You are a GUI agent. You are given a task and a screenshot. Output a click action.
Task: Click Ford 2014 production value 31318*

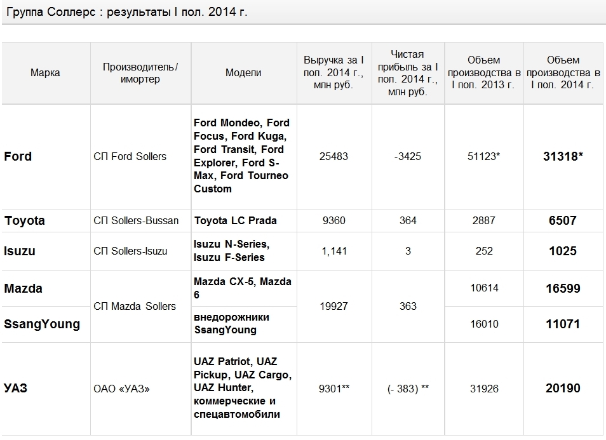(563, 156)
